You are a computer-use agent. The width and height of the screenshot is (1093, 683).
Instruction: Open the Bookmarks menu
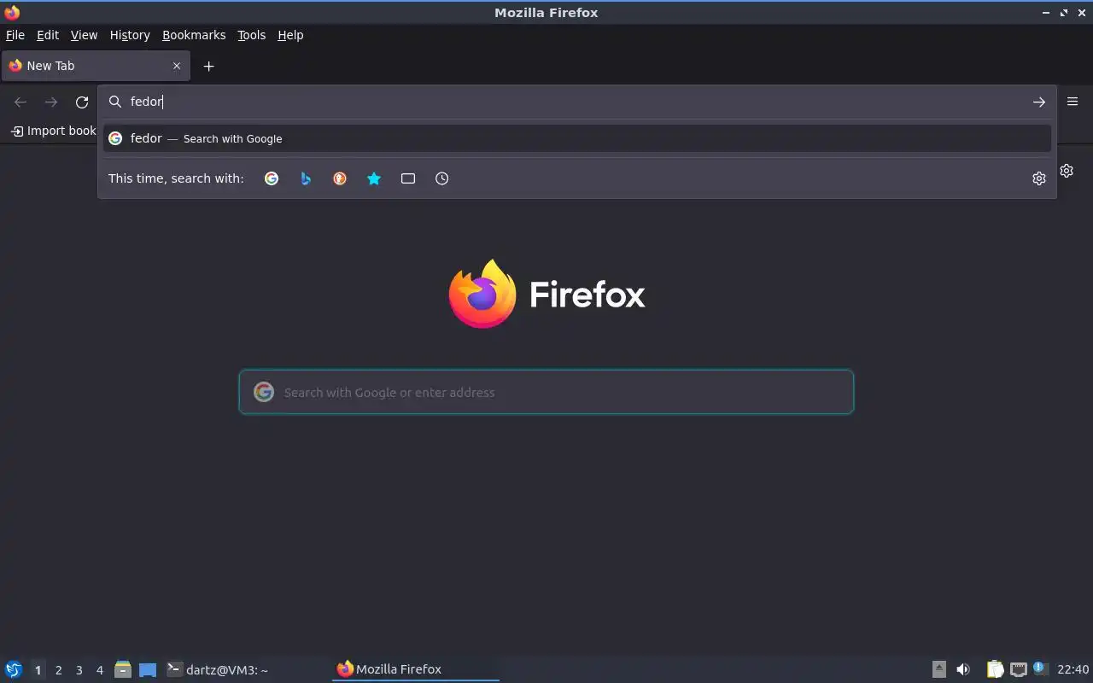pyautogui.click(x=194, y=35)
